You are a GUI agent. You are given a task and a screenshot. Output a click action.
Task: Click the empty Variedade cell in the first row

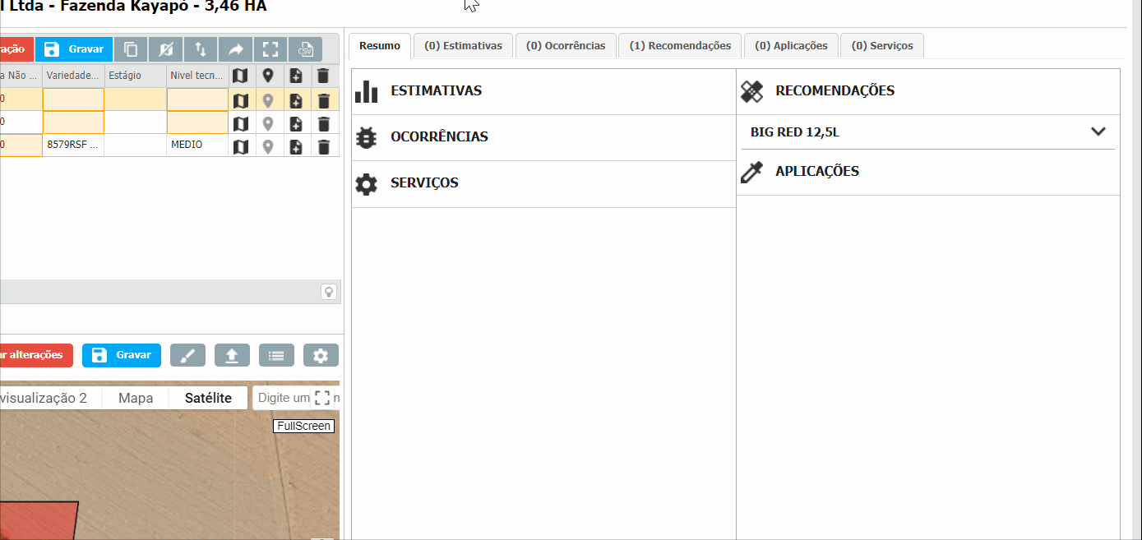[73, 100]
